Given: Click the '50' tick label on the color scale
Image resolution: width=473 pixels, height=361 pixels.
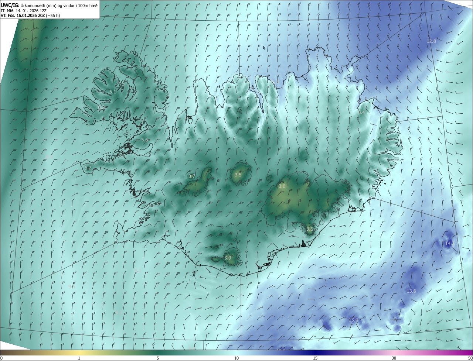Looking at the screenshot, I should pyautogui.click(x=470, y=358).
